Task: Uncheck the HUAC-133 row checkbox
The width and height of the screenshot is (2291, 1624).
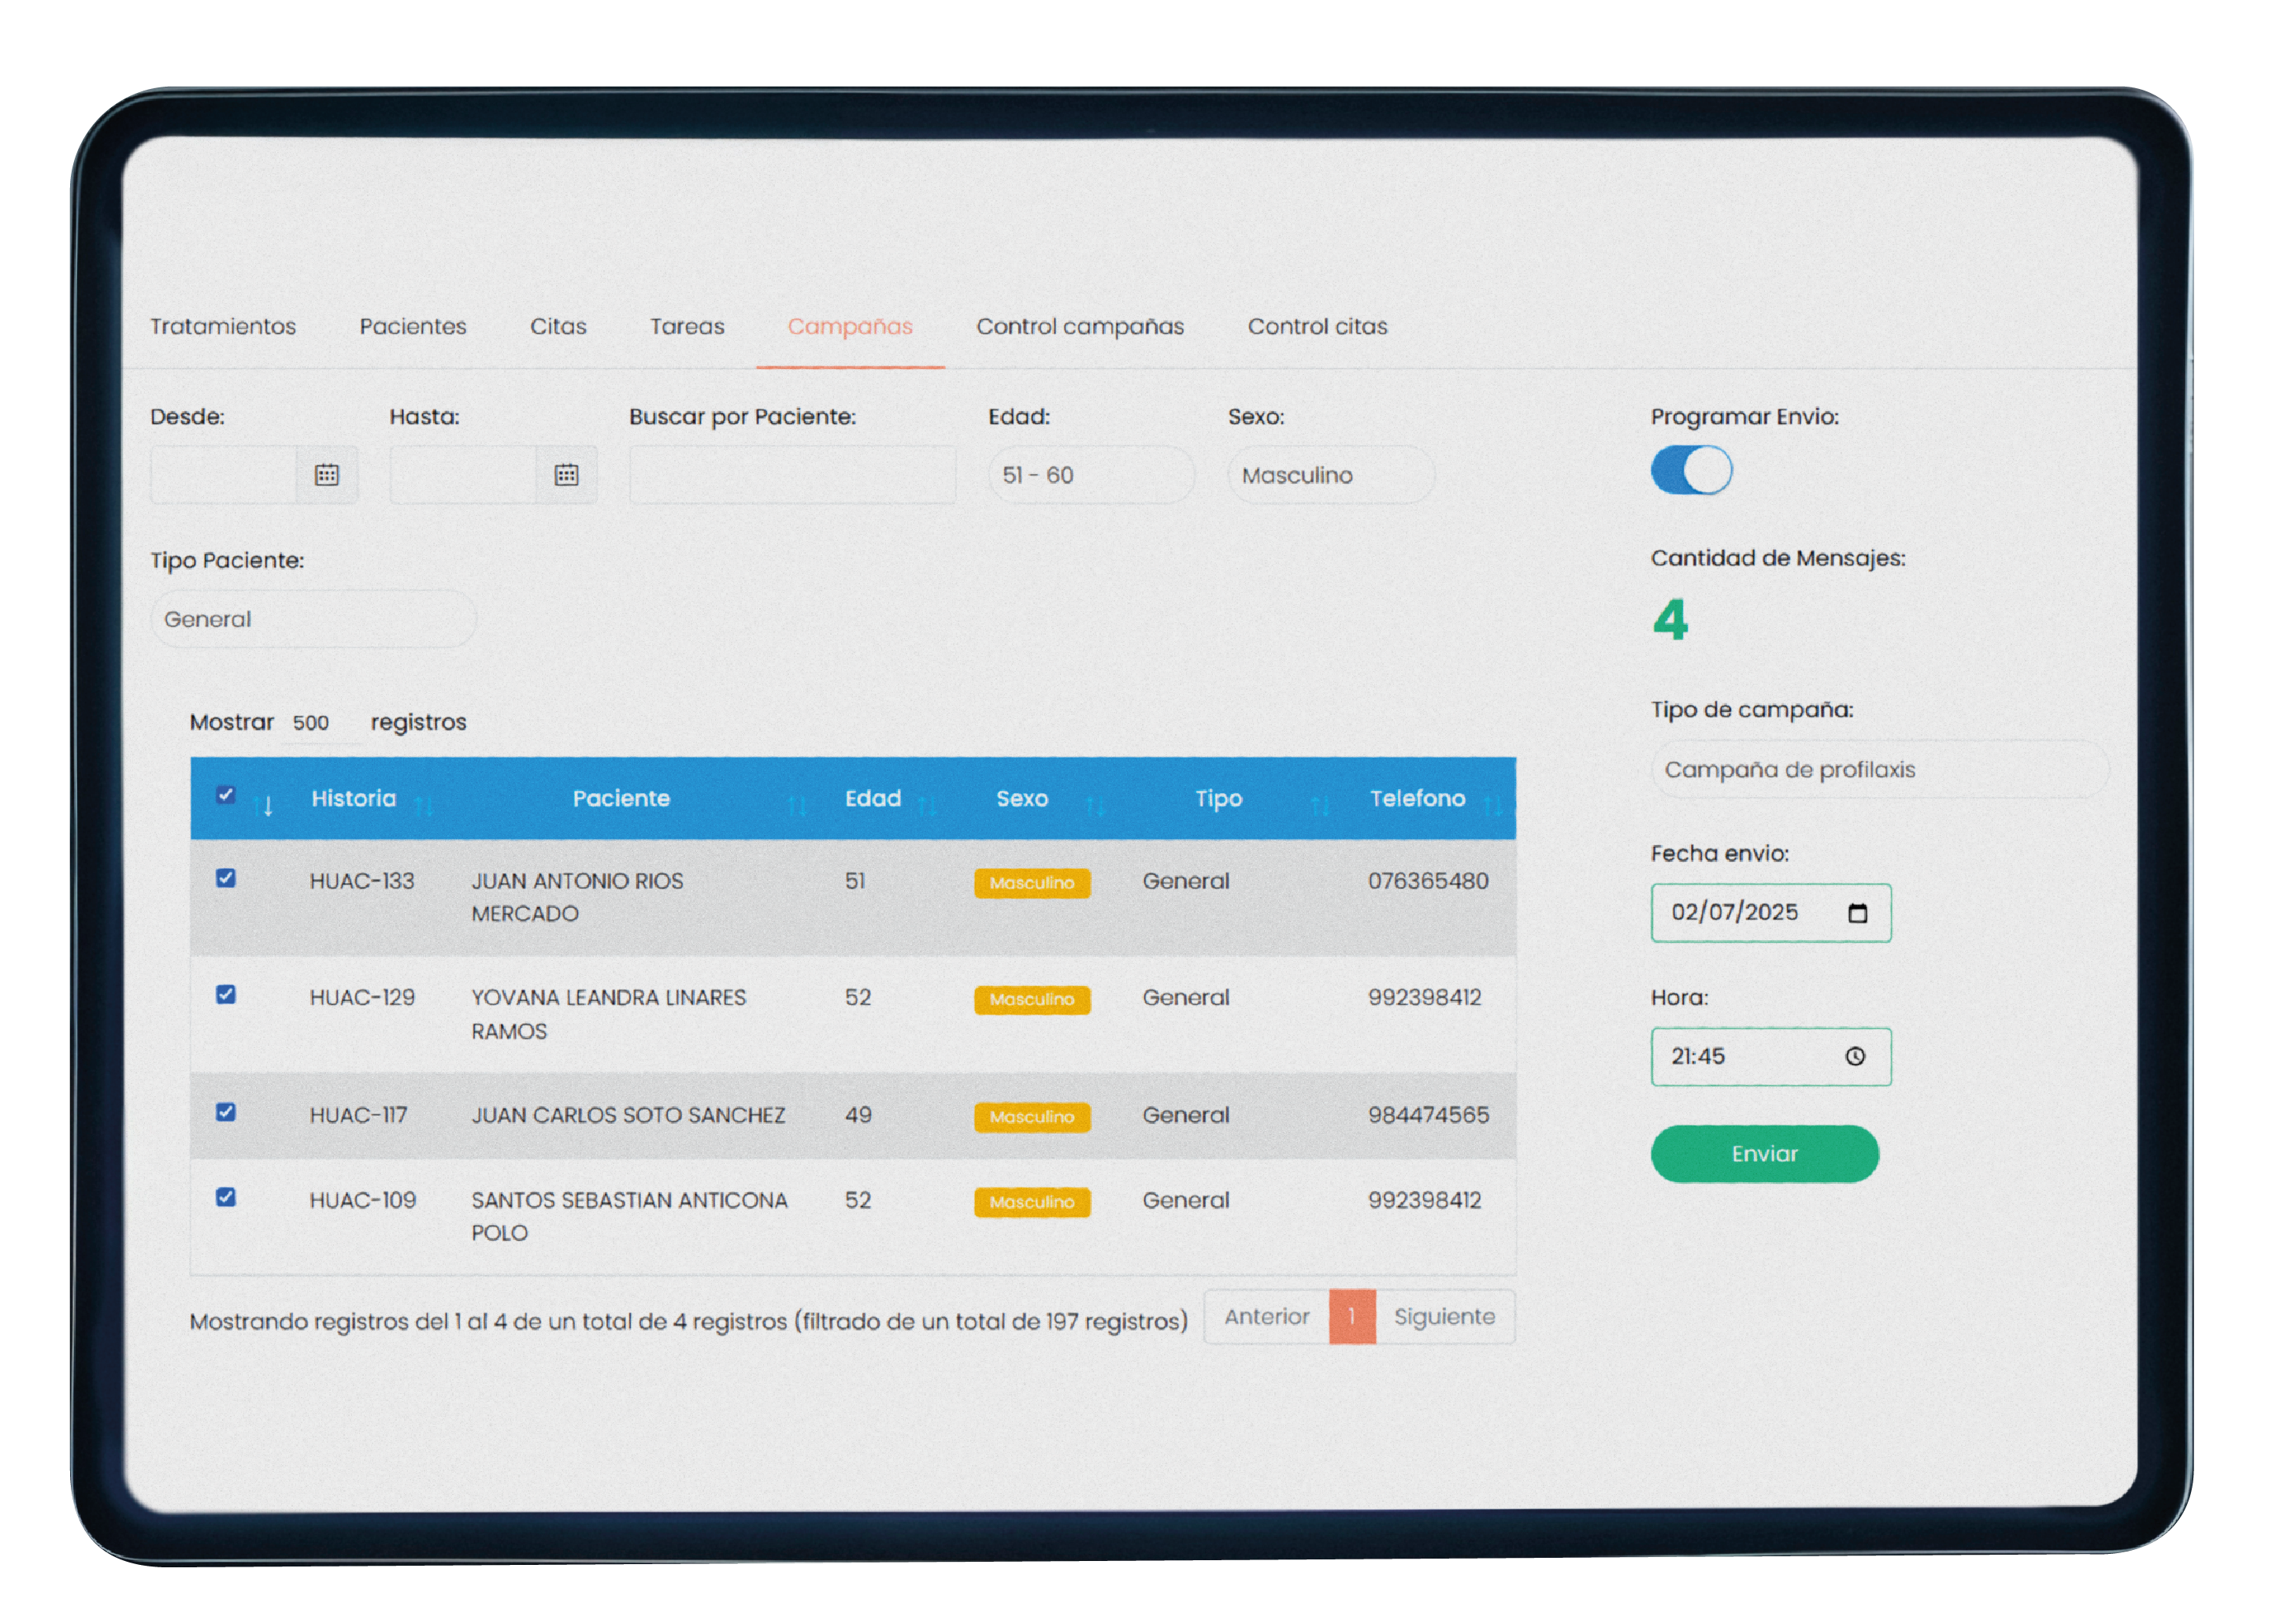Action: pyautogui.click(x=226, y=878)
